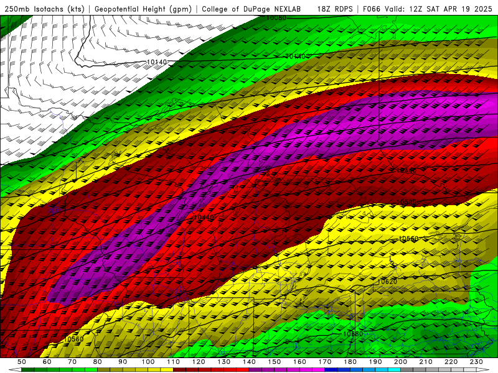
Task: Click the 120 knot scale value
Action: click(x=199, y=362)
